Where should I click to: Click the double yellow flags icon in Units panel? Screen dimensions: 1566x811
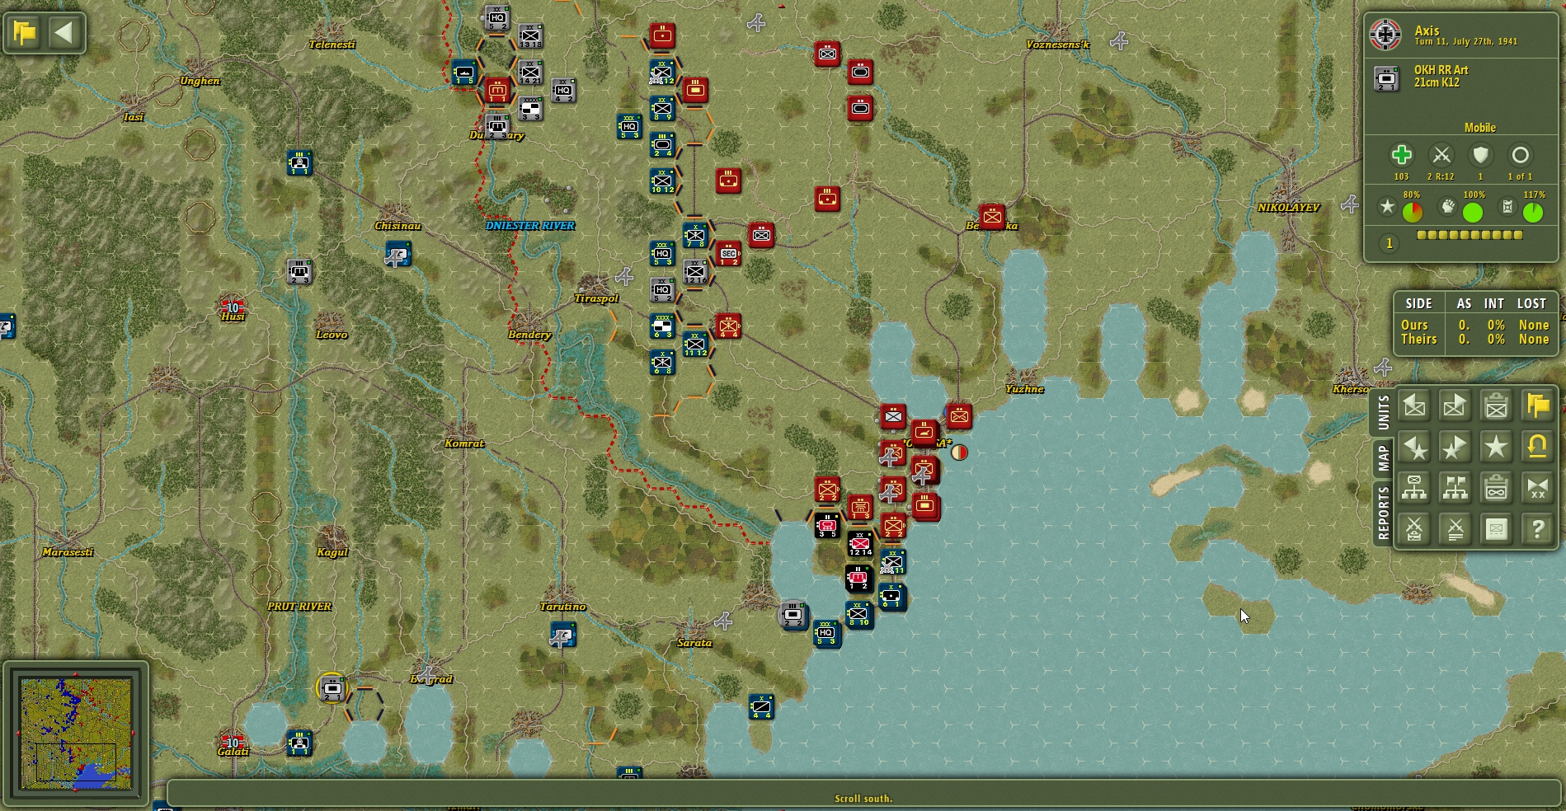click(x=1537, y=405)
